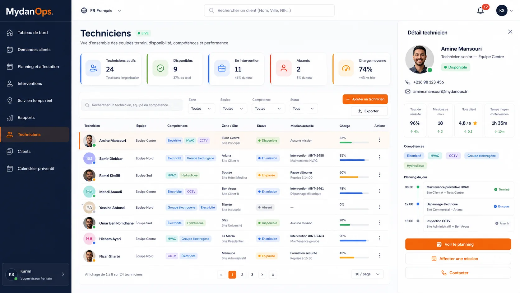Click the email envelope icon
This screenshot has width=520, height=293.
408,92
